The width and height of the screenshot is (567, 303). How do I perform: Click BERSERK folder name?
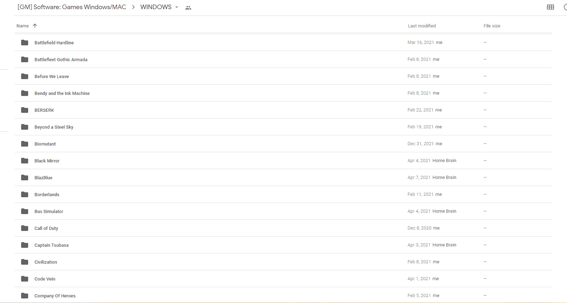coord(44,110)
